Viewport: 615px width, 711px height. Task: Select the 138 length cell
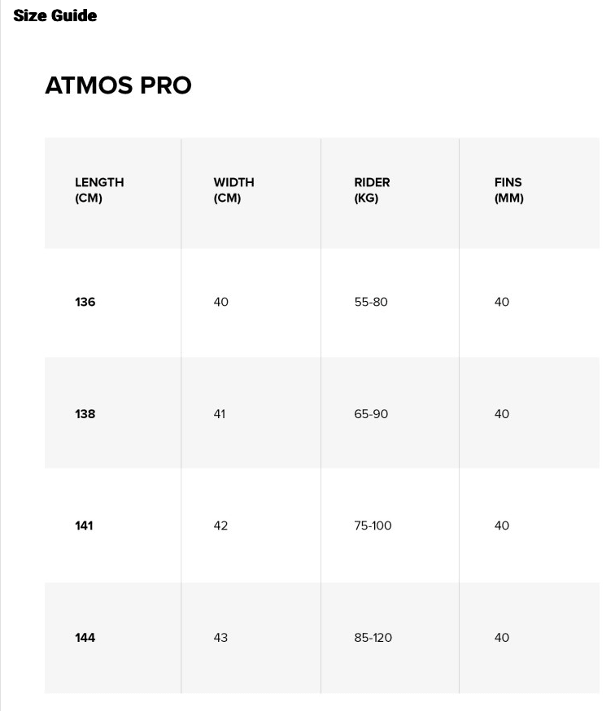[x=85, y=414]
